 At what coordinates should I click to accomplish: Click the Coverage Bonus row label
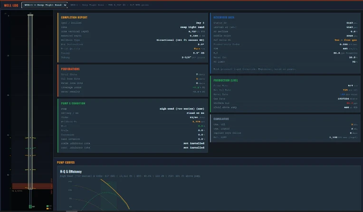coord(71,87)
